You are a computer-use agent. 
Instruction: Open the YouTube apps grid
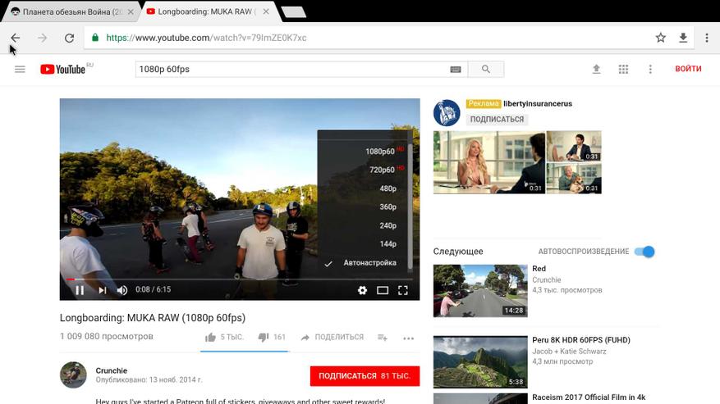[623, 70]
